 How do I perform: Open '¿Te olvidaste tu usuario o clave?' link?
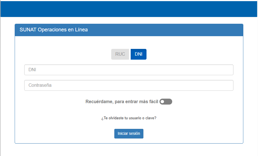pyautogui.click(x=129, y=118)
